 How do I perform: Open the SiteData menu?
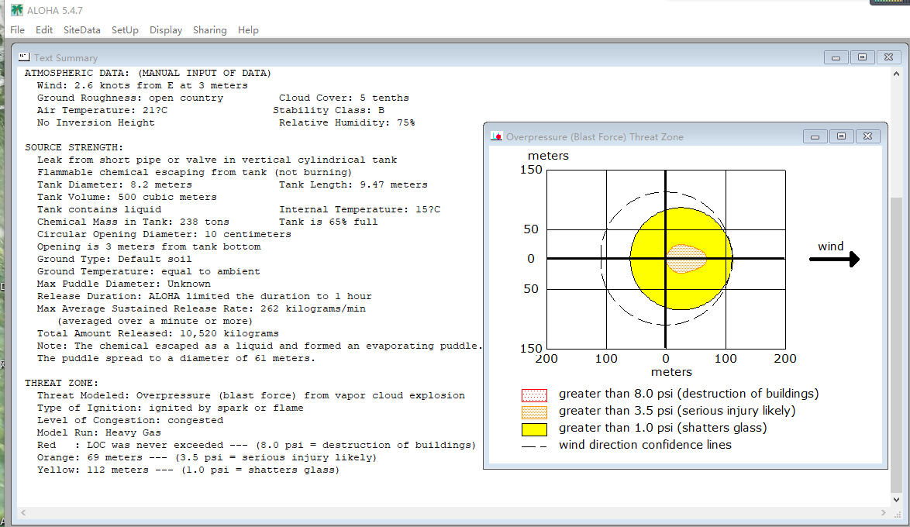click(x=82, y=30)
